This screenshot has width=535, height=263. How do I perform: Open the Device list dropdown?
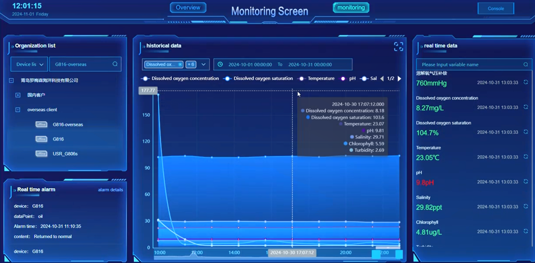coord(29,64)
